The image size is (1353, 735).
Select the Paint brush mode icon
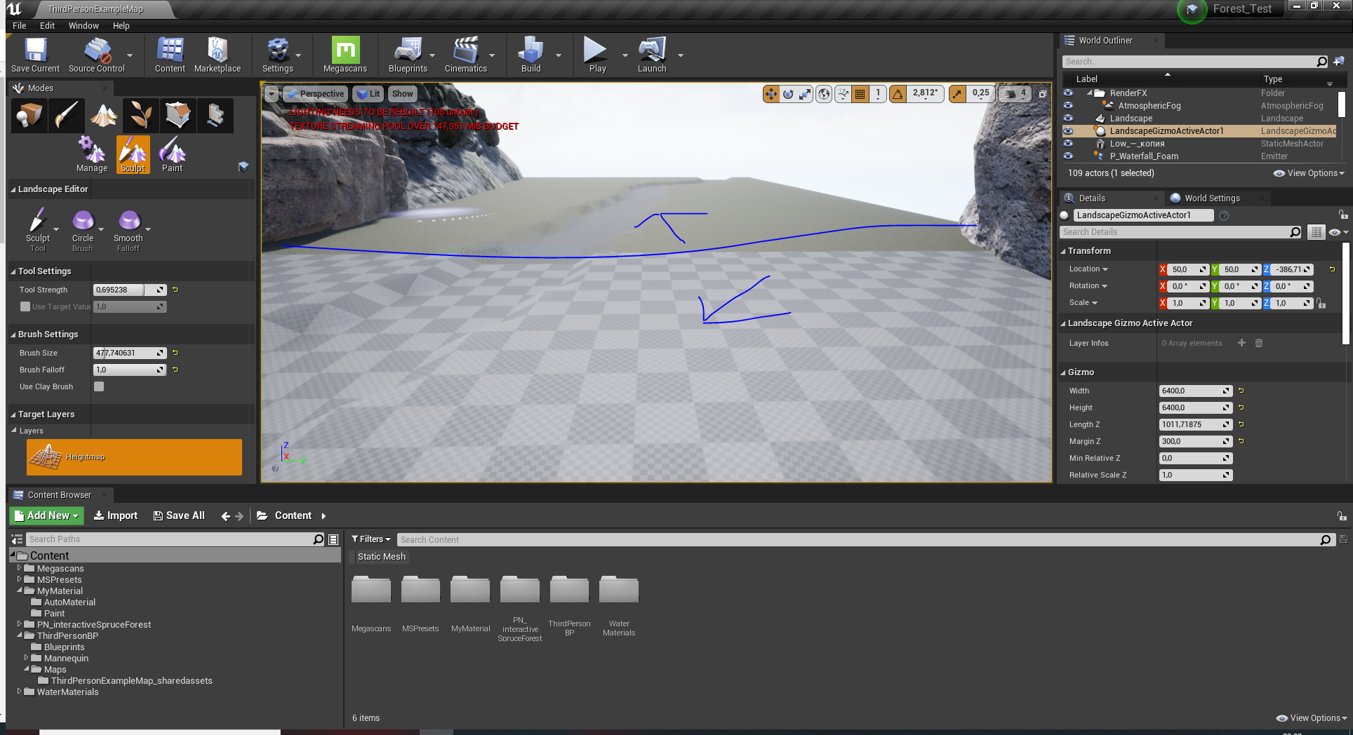[x=66, y=115]
